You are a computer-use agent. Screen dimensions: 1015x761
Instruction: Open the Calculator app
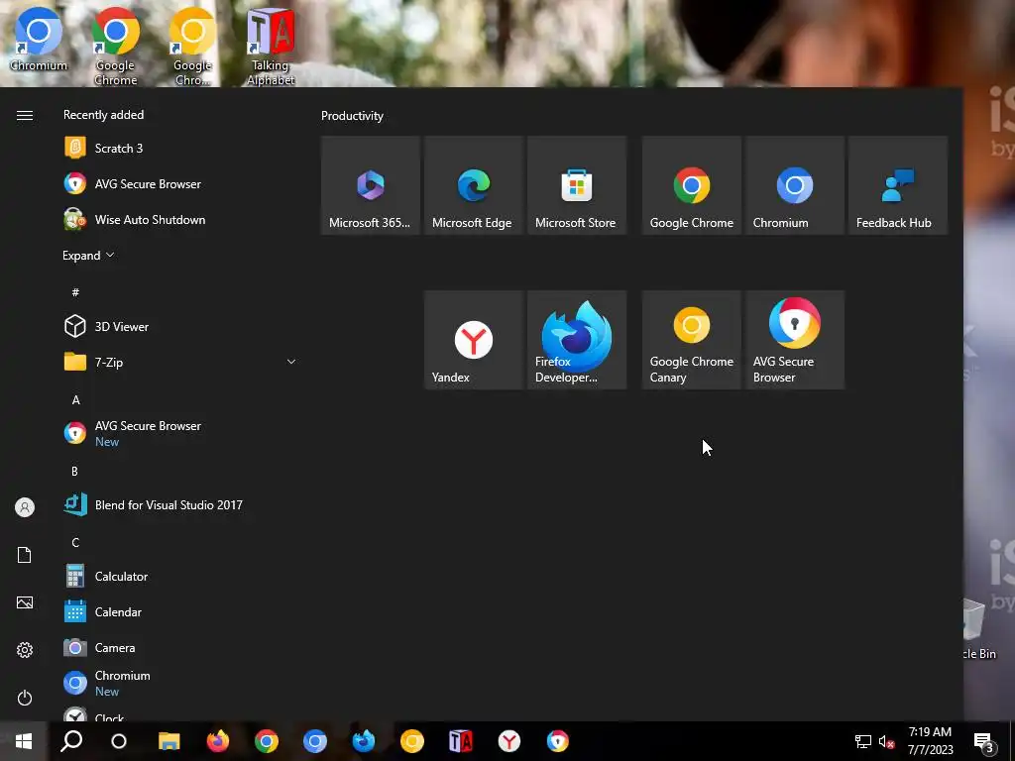tap(179, 576)
